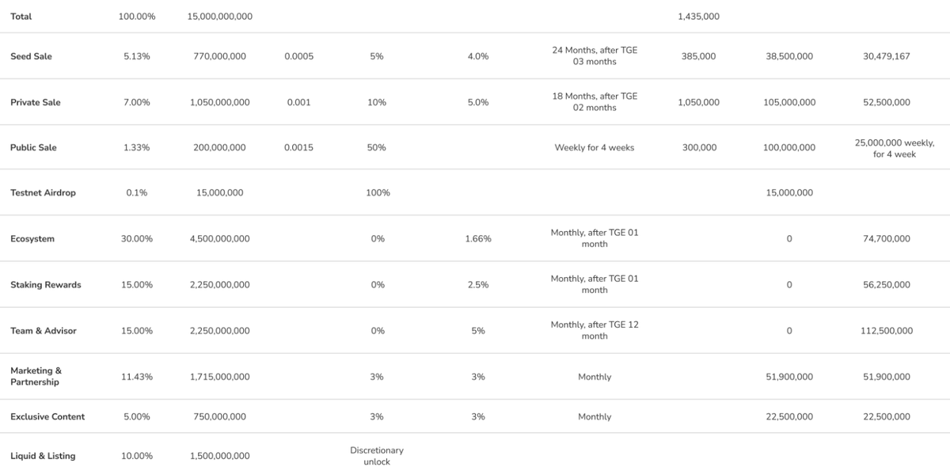Click the 0.0005 seed price cell
Screen dimensions: 950x471
(298, 56)
